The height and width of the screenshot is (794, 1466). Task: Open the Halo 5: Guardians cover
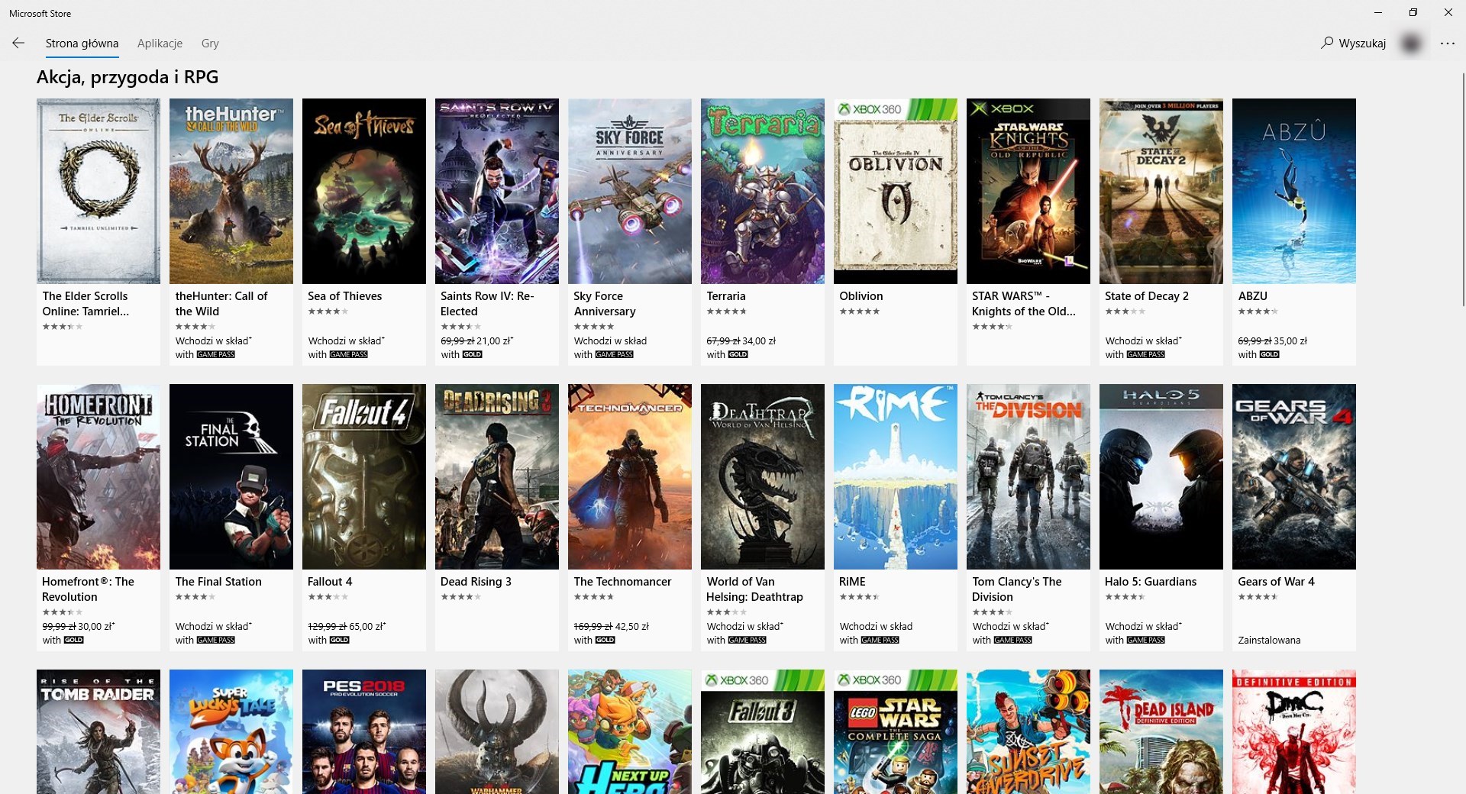coord(1161,476)
